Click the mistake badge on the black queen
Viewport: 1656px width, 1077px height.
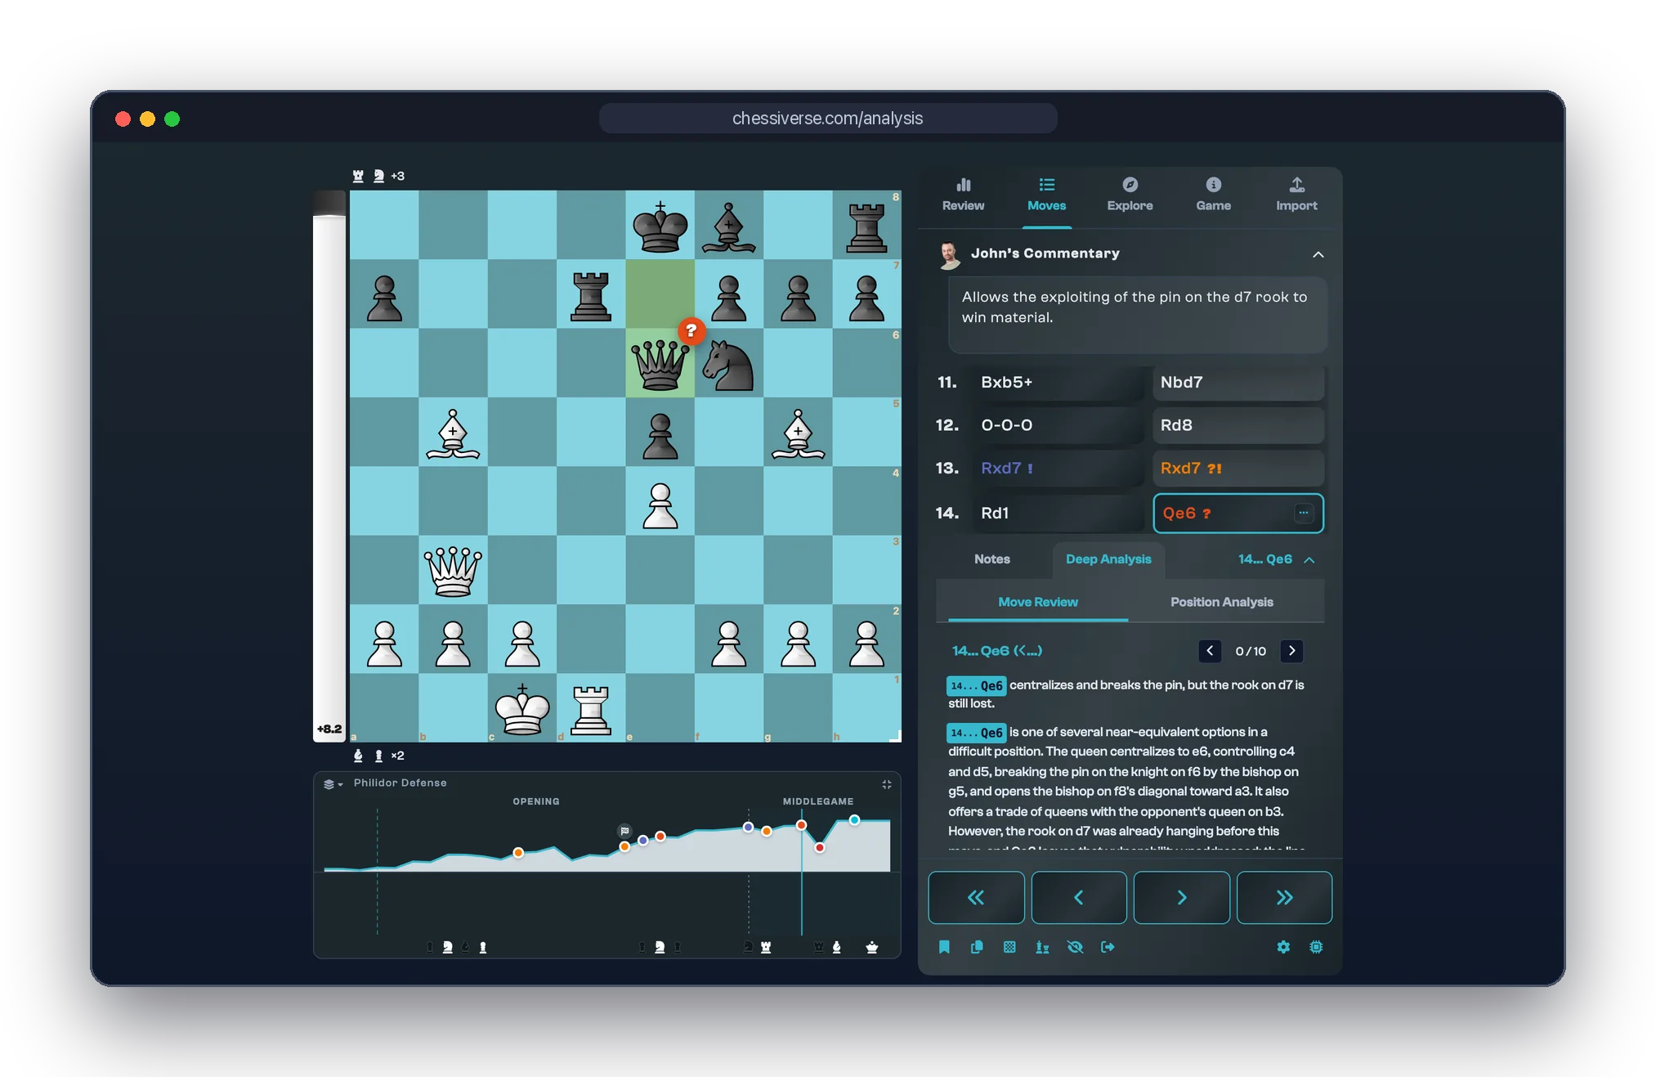pos(691,330)
